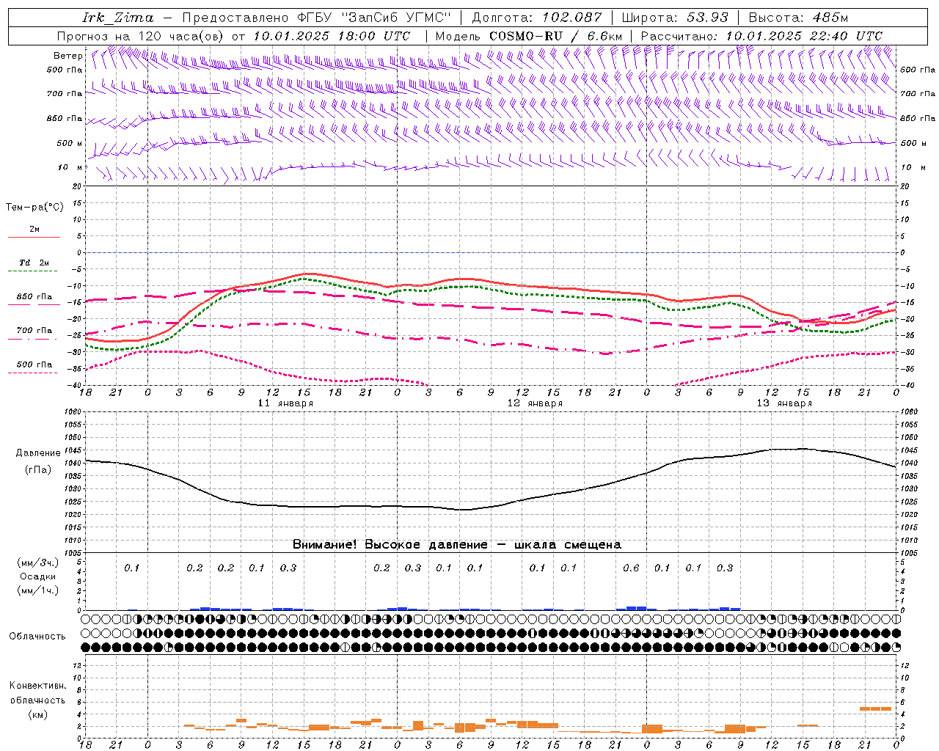Image resolution: width=939 pixels, height=751 pixels.
Task: Click the date label 12 января
Action: (536, 403)
